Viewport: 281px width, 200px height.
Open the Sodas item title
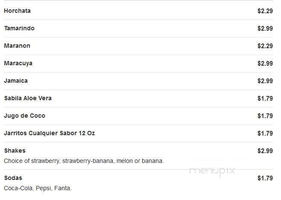(13, 178)
